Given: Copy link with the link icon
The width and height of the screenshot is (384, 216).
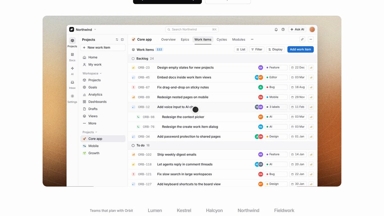Looking at the screenshot, I should pyautogui.click(x=302, y=39).
